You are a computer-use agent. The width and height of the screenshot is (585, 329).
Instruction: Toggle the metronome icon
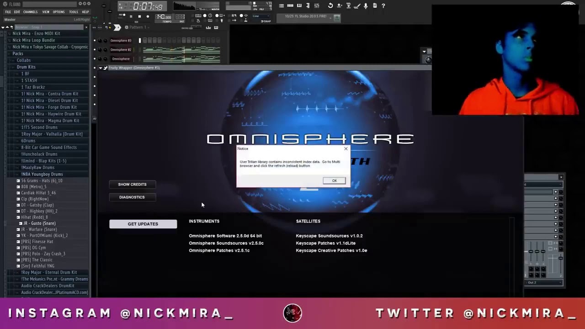tap(198, 21)
